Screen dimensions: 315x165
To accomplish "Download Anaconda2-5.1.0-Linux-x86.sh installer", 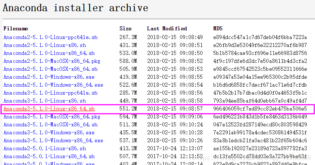I will coord(45,45).
